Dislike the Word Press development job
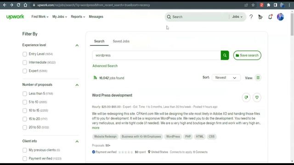 pos(246,97)
